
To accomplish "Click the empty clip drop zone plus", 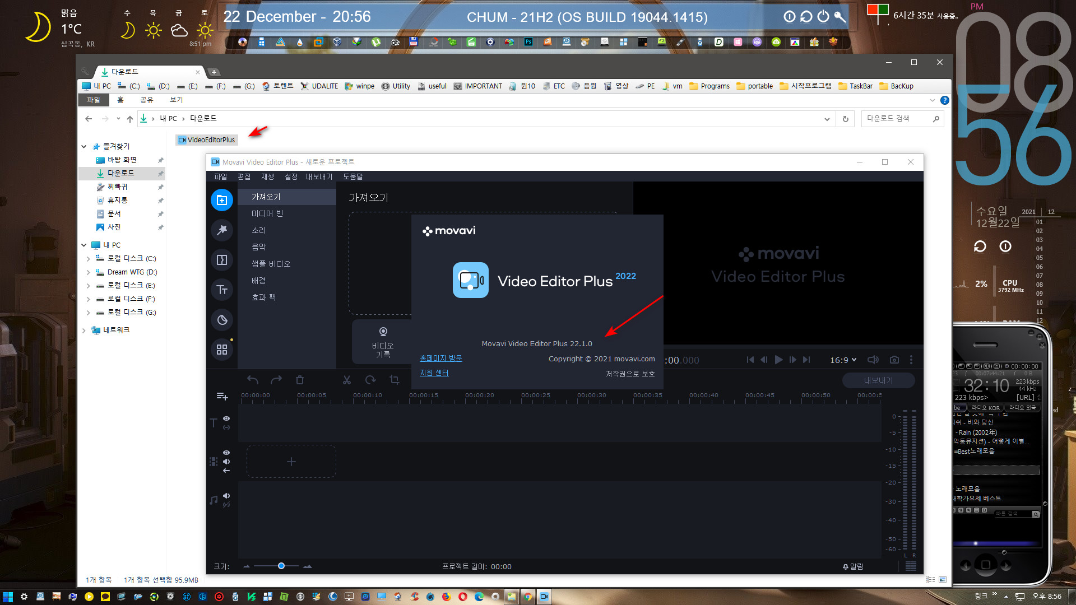I will tap(291, 462).
